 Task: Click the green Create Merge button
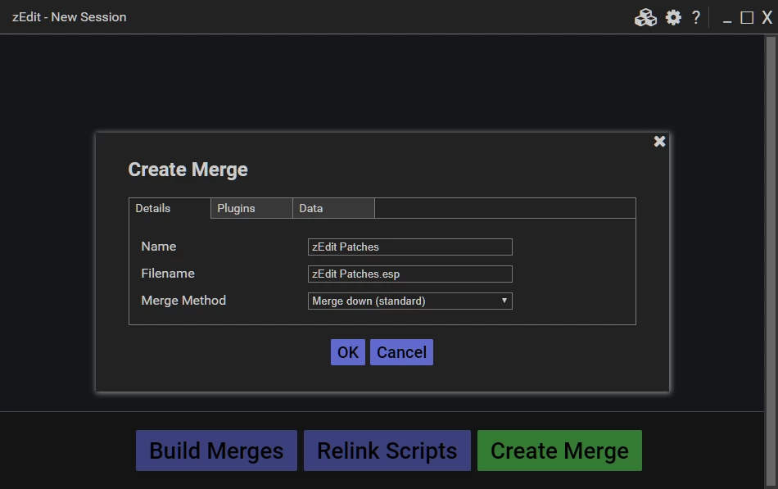pyautogui.click(x=559, y=451)
